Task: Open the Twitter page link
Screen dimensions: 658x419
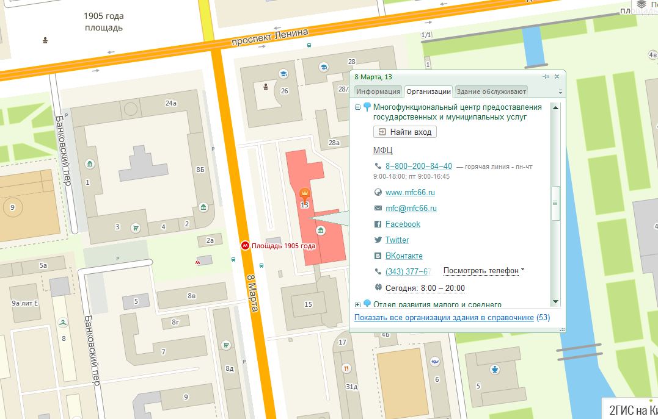Action: 397,240
